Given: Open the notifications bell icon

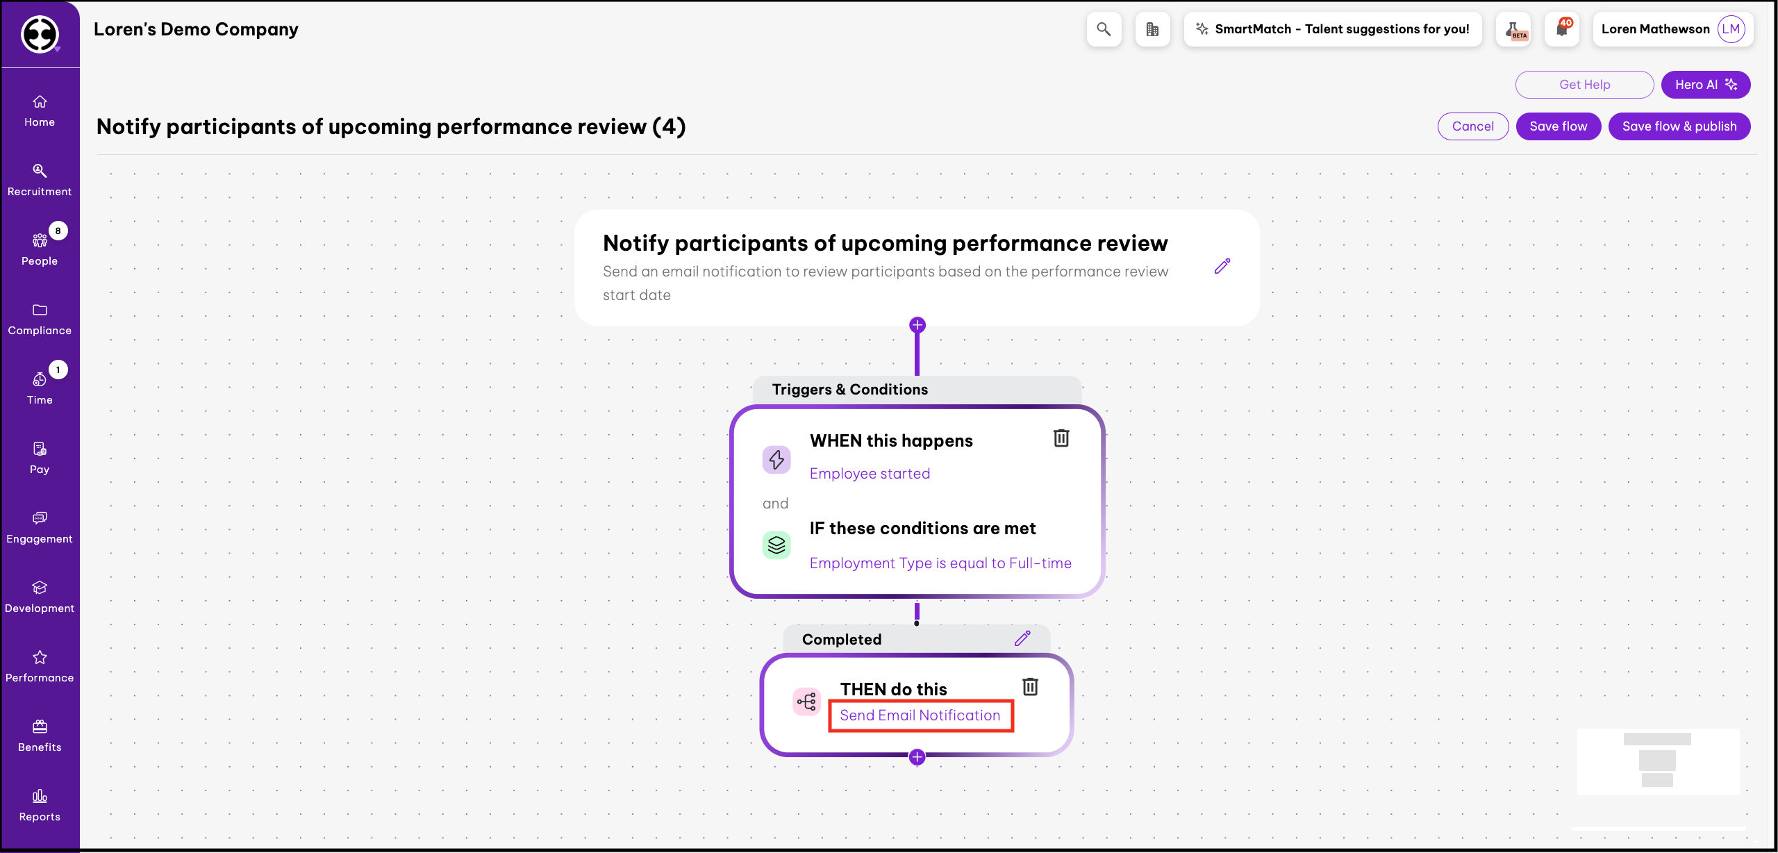Looking at the screenshot, I should click(x=1562, y=29).
